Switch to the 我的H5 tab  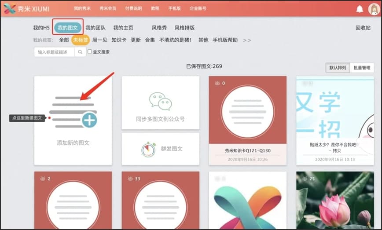[x=41, y=28]
